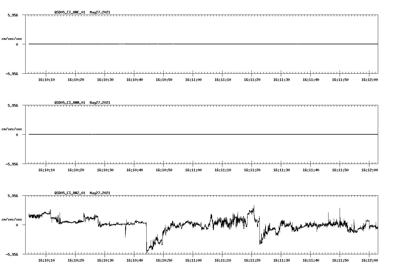Click the cm/sec/sec axis label on HNN plot
Image resolution: width=399 pixels, height=271 pixels.
(x=12, y=129)
